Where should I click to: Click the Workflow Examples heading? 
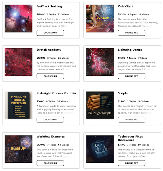pyautogui.click(x=51, y=137)
